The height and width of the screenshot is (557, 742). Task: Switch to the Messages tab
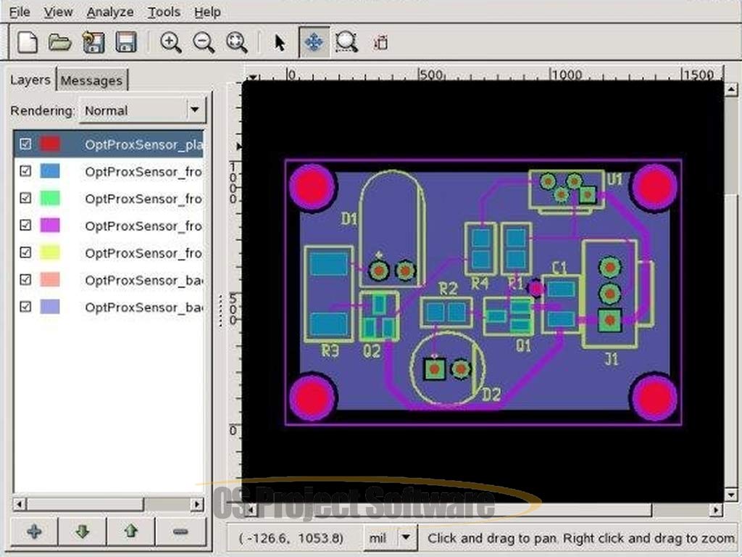tap(91, 81)
